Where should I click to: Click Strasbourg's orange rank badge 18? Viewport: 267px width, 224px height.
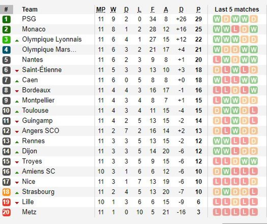tap(7, 192)
